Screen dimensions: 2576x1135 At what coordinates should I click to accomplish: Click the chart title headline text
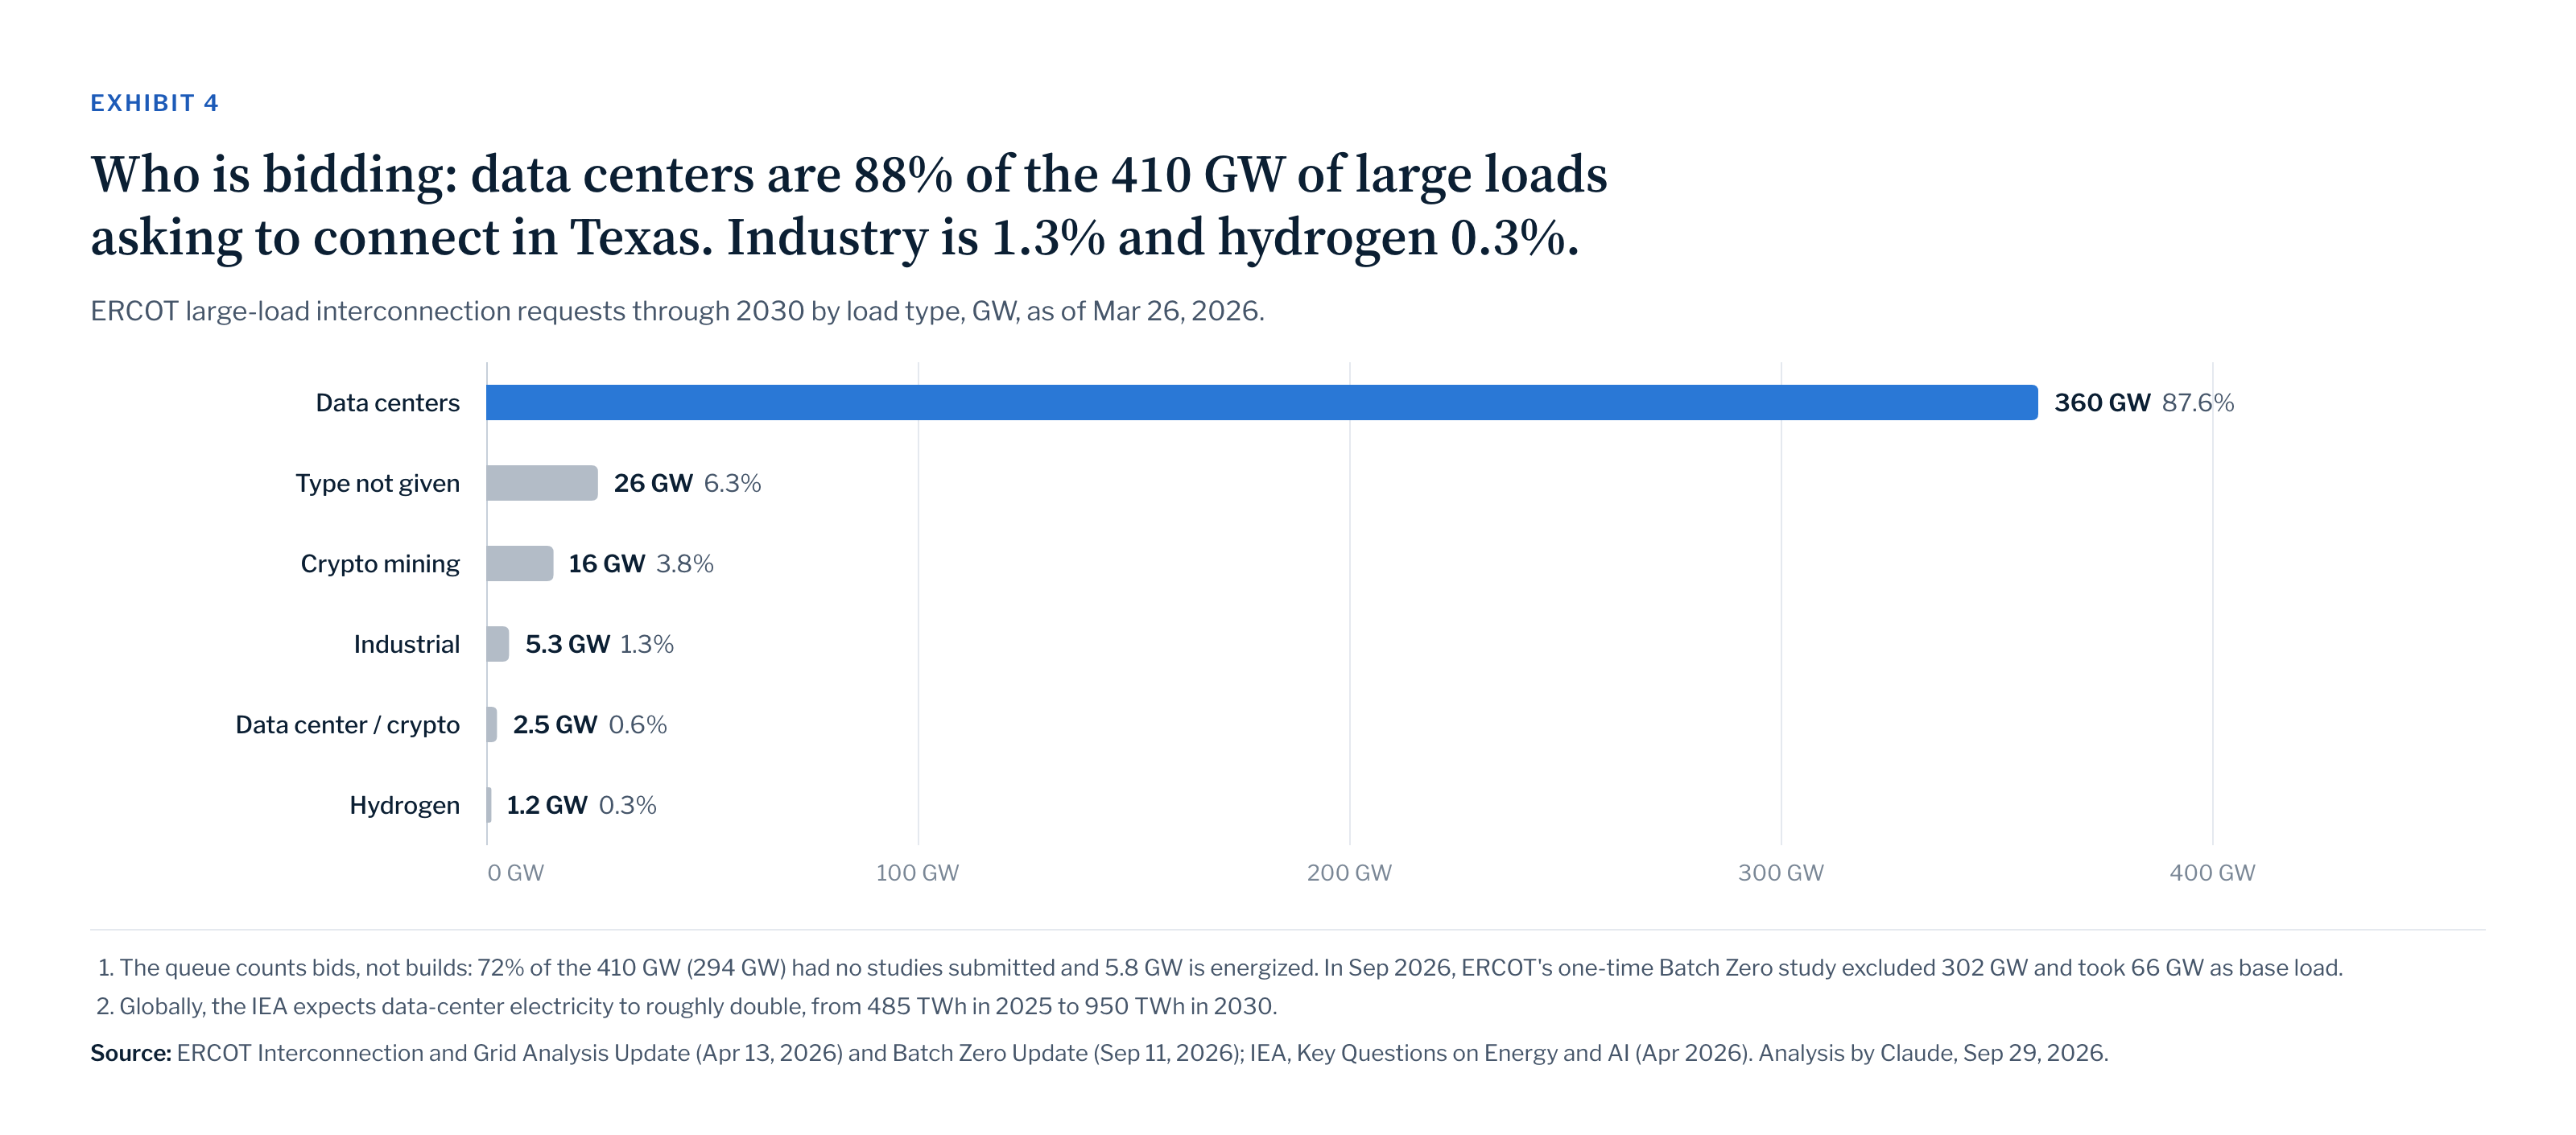pos(848,205)
